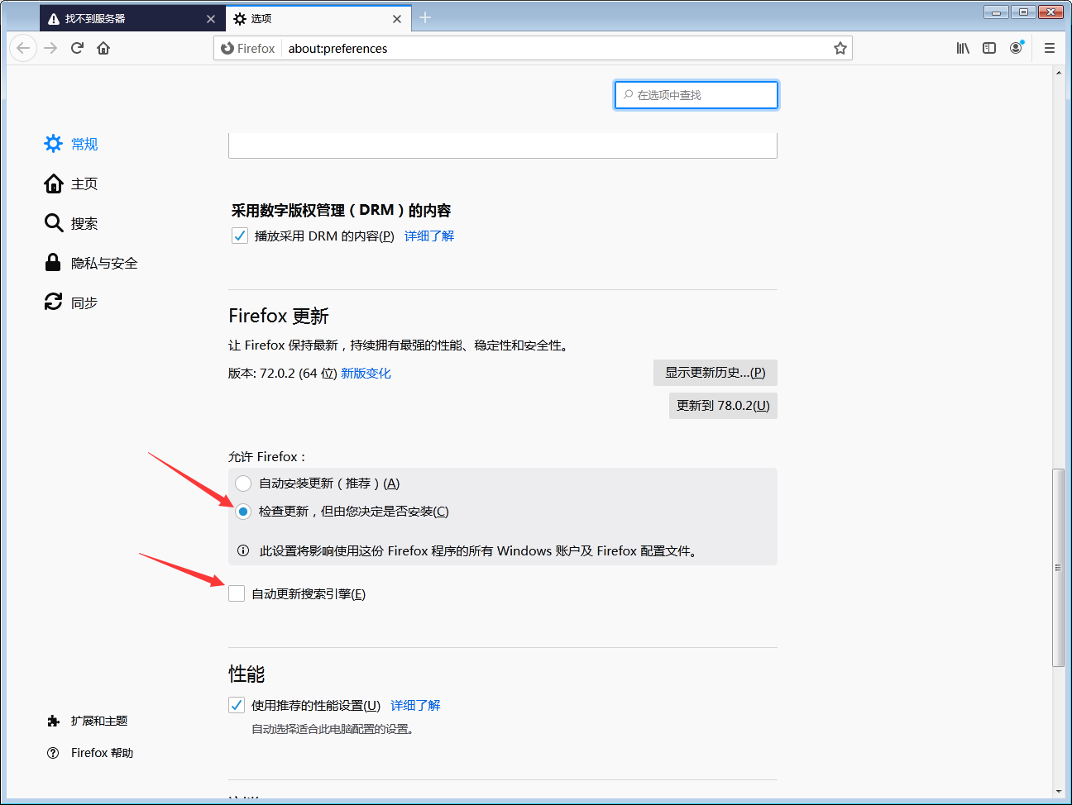This screenshot has height=805, width=1072.
Task: Open Firefox 帮助 from the sidebar
Action: tap(102, 753)
